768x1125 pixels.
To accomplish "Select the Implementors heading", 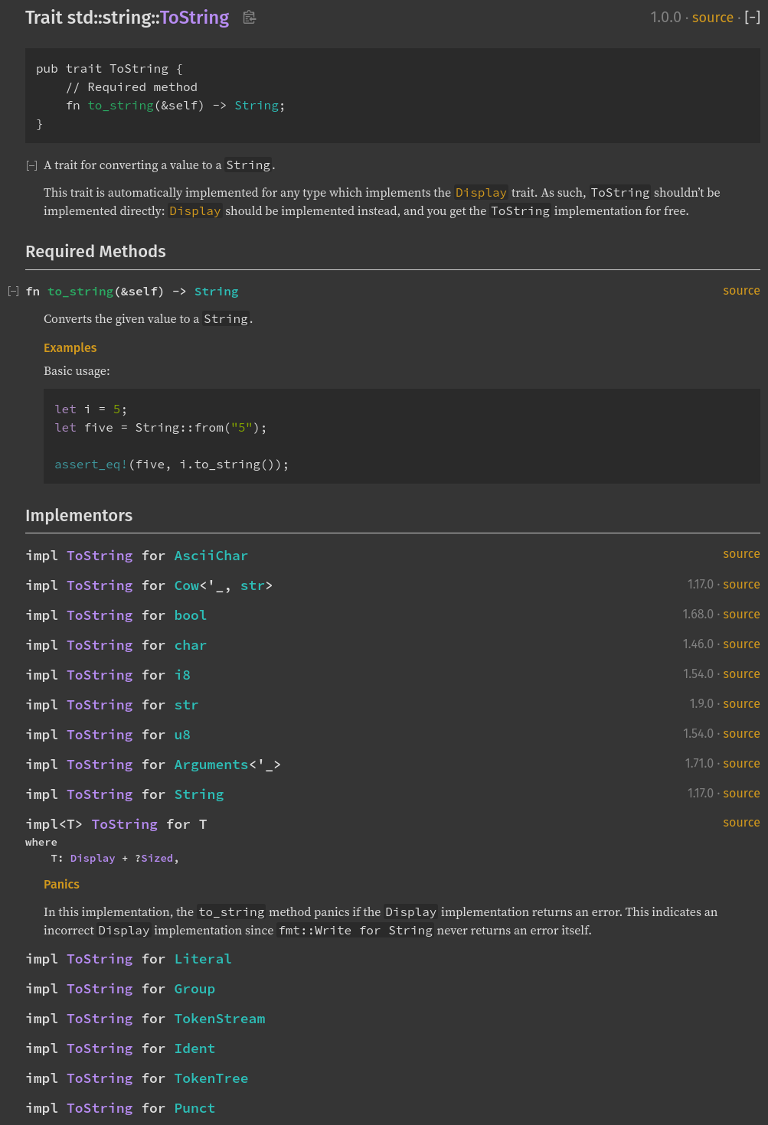I will click(x=79, y=515).
